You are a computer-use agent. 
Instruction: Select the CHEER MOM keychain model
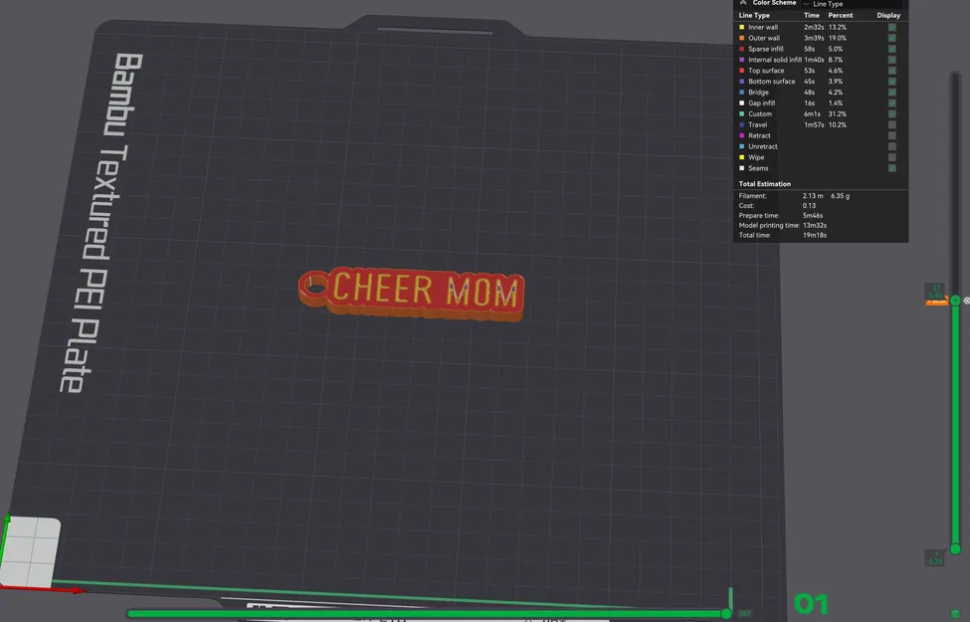tap(412, 295)
